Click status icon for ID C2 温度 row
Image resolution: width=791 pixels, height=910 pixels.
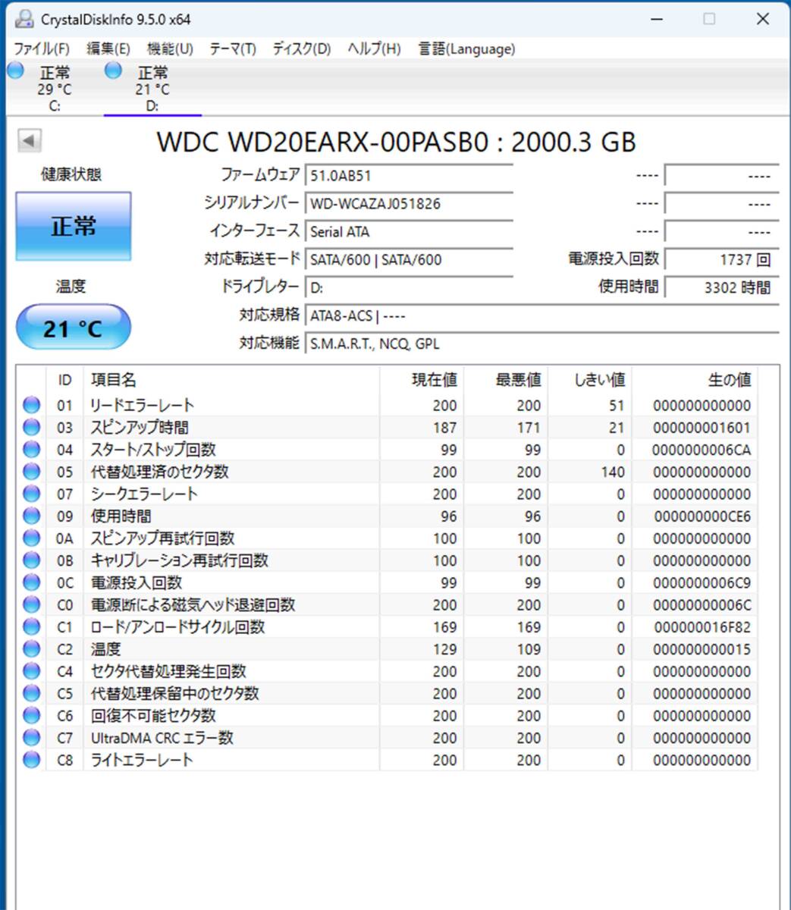tap(31, 649)
